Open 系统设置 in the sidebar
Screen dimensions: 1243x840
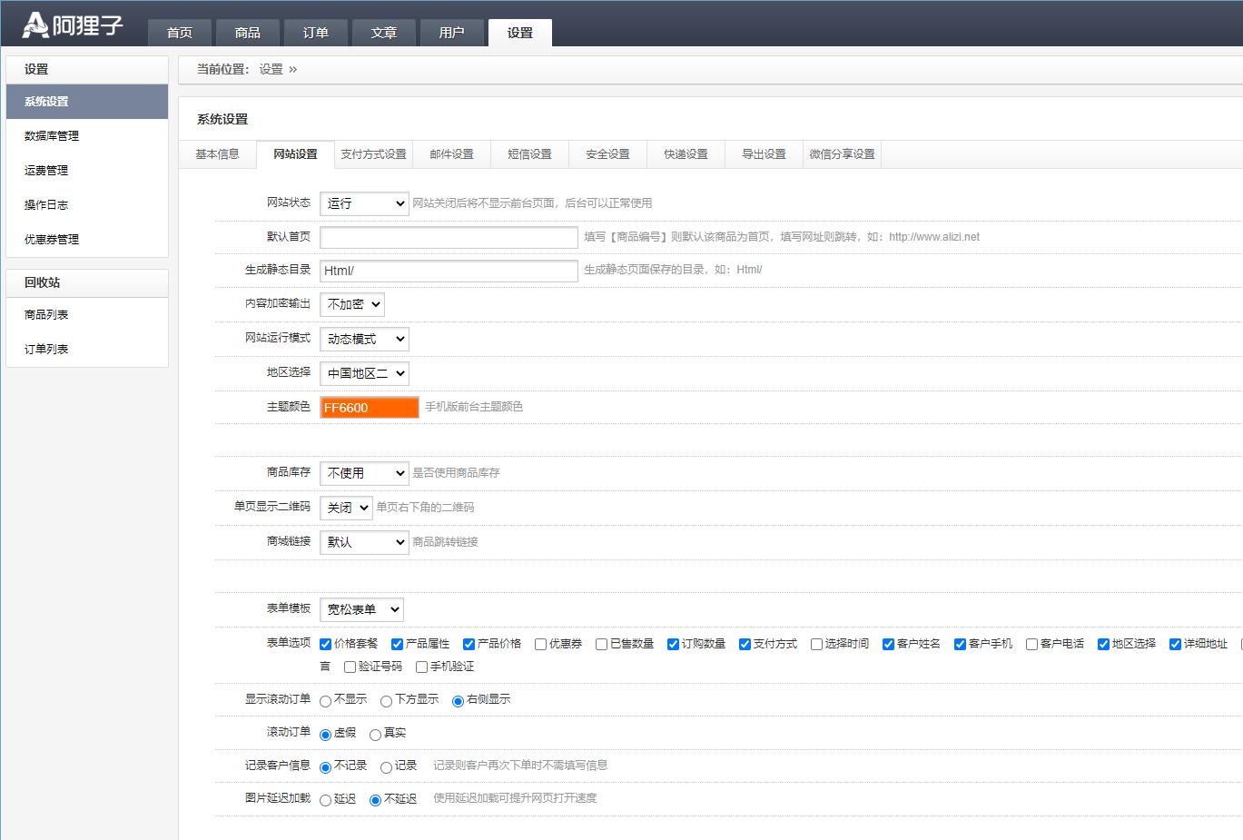(x=87, y=102)
